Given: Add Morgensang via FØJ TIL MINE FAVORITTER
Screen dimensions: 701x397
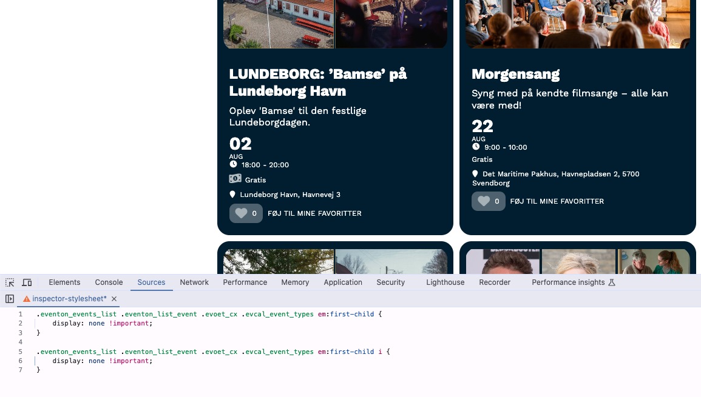Looking at the screenshot, I should (557, 201).
